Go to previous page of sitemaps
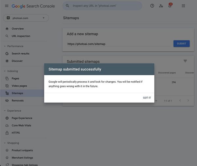The image size is (197, 166). pos(180,100)
